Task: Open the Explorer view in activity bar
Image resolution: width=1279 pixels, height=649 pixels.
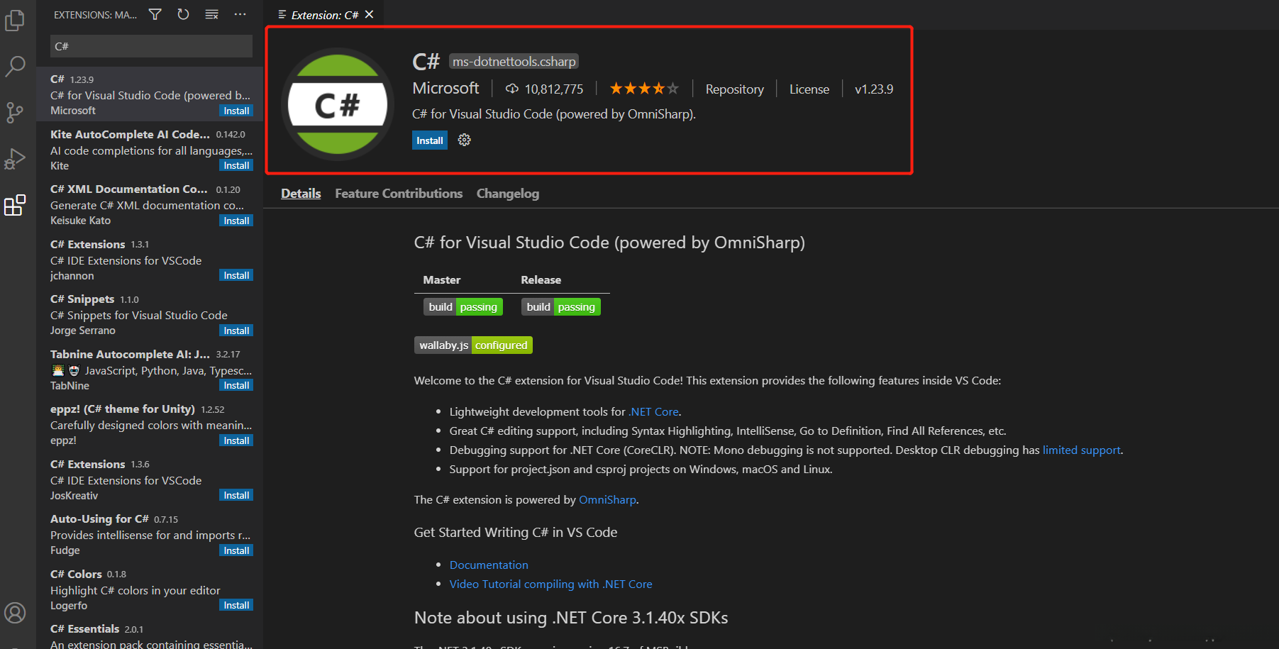Action: click(x=15, y=20)
